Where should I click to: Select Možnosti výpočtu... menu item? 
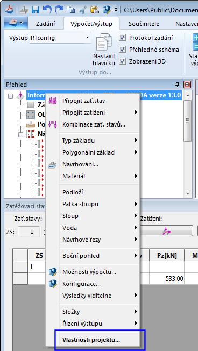(93, 272)
